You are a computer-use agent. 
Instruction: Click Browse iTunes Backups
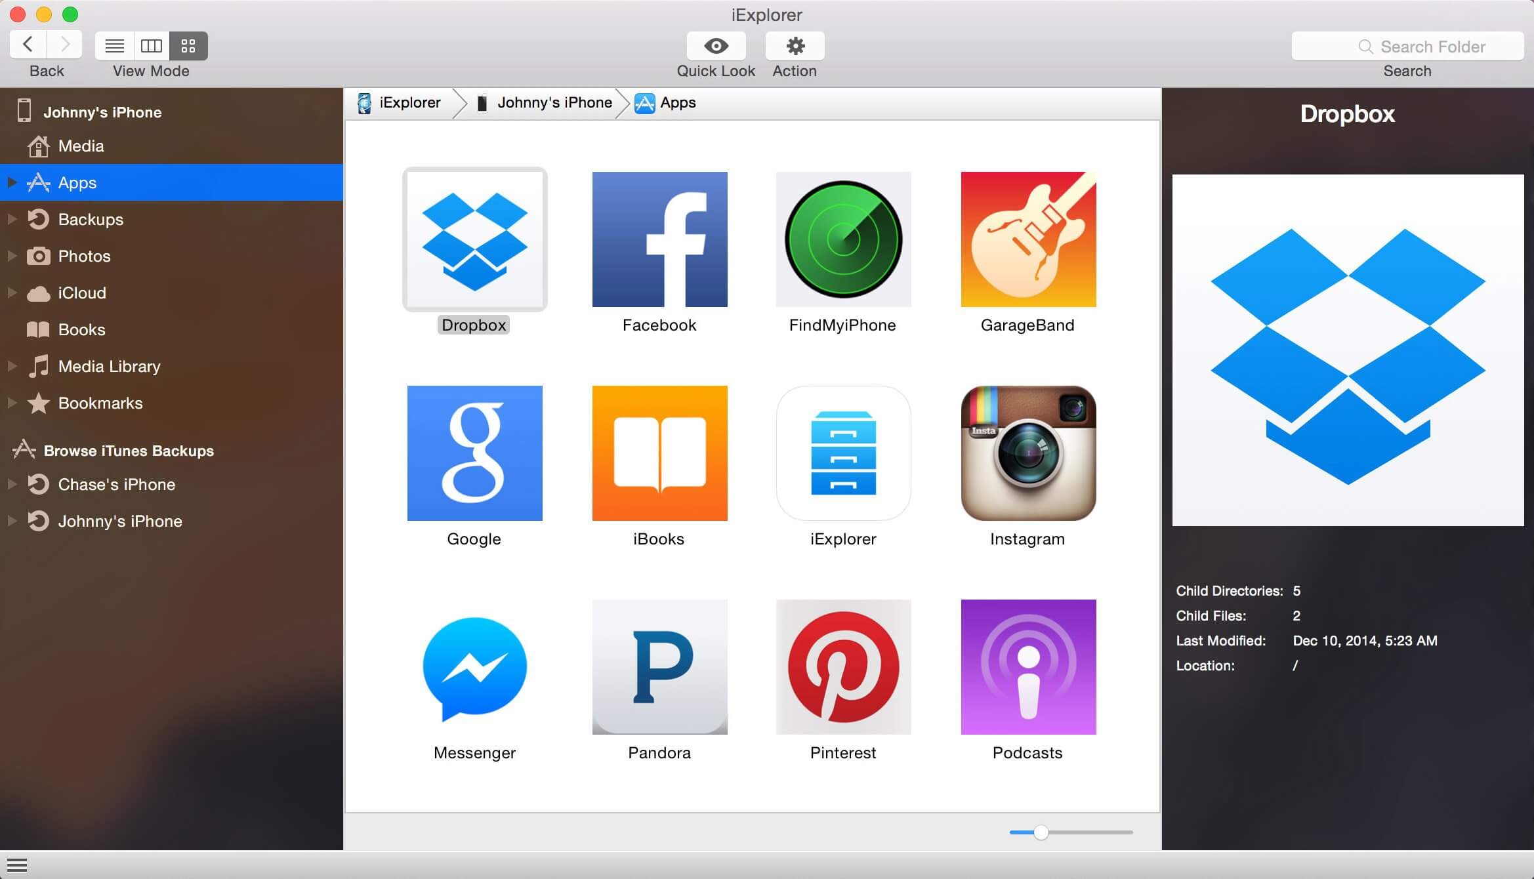(127, 450)
